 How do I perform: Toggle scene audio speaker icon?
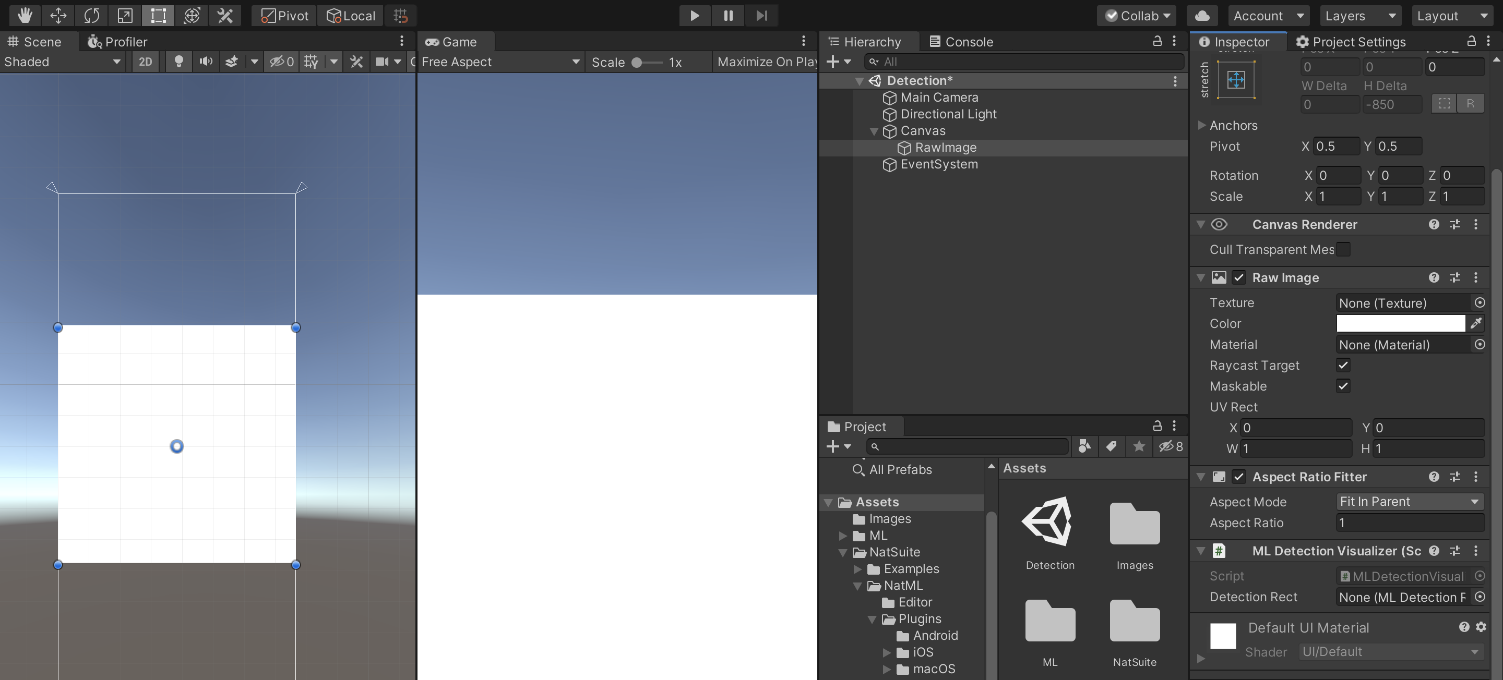206,61
